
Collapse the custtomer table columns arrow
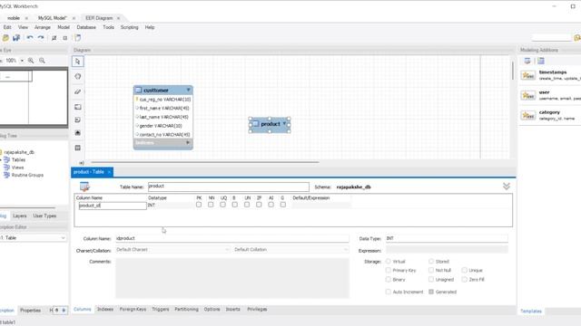pos(188,90)
